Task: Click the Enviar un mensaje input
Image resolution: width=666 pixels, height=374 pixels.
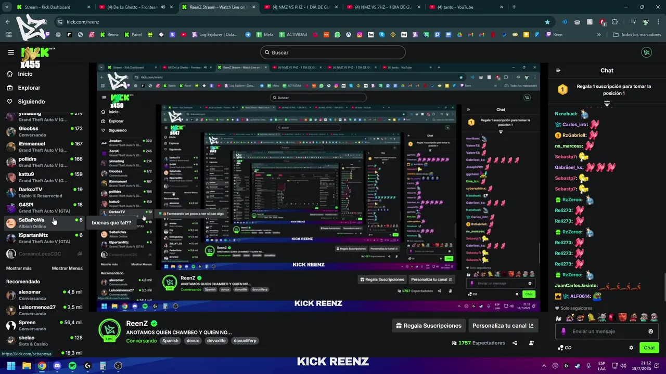Action: (x=607, y=331)
